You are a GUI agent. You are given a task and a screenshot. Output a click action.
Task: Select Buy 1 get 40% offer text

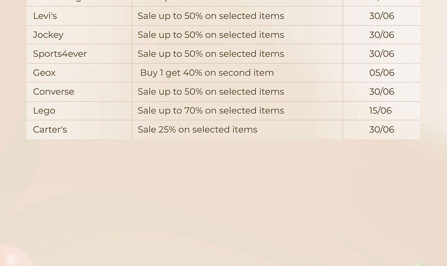click(207, 73)
